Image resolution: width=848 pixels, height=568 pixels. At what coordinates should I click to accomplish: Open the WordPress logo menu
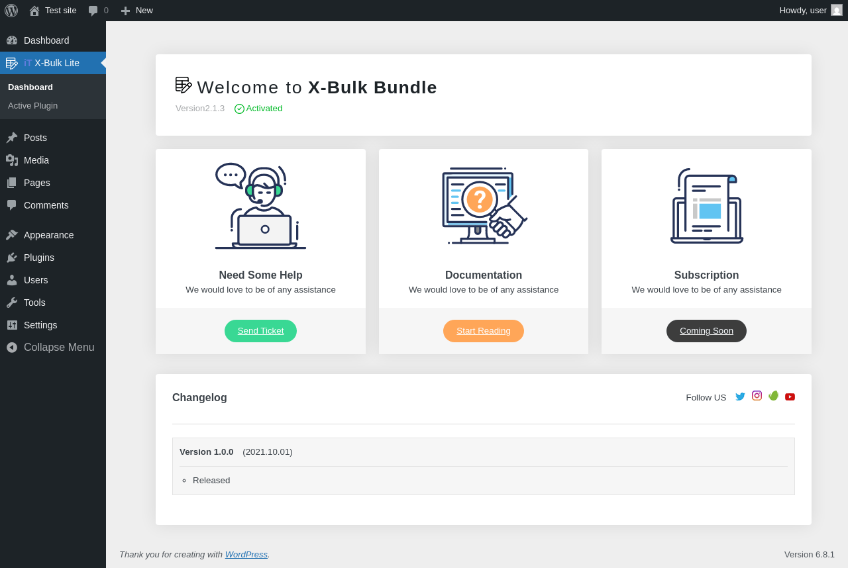click(11, 11)
